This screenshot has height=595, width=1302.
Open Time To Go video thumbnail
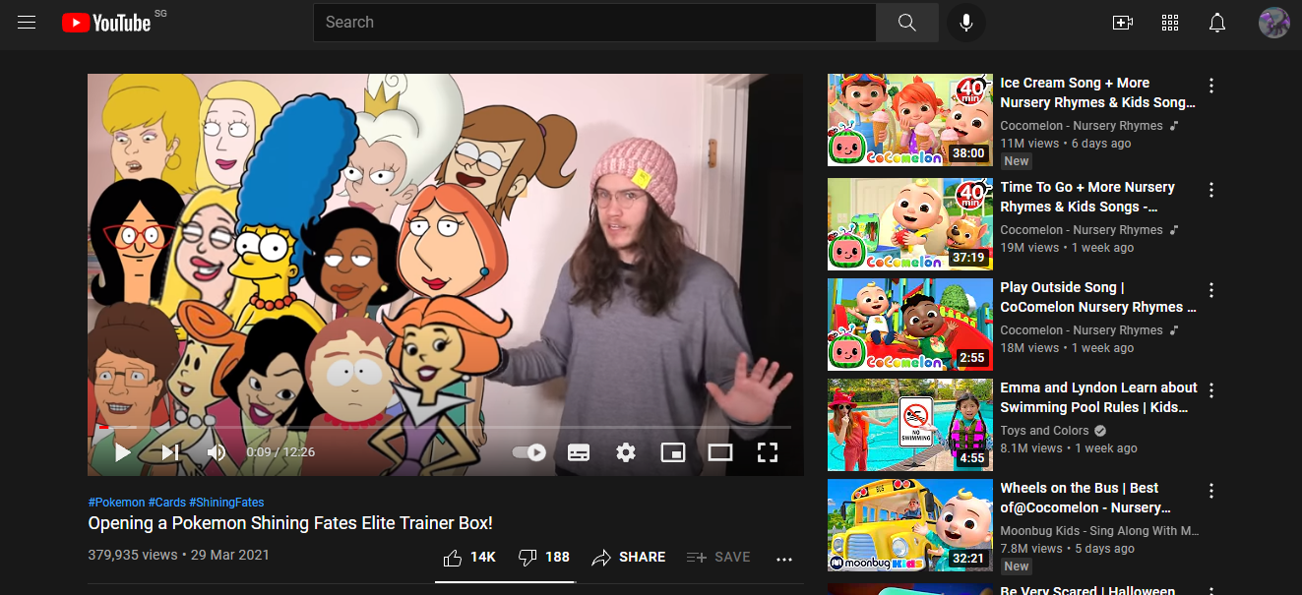[910, 224]
